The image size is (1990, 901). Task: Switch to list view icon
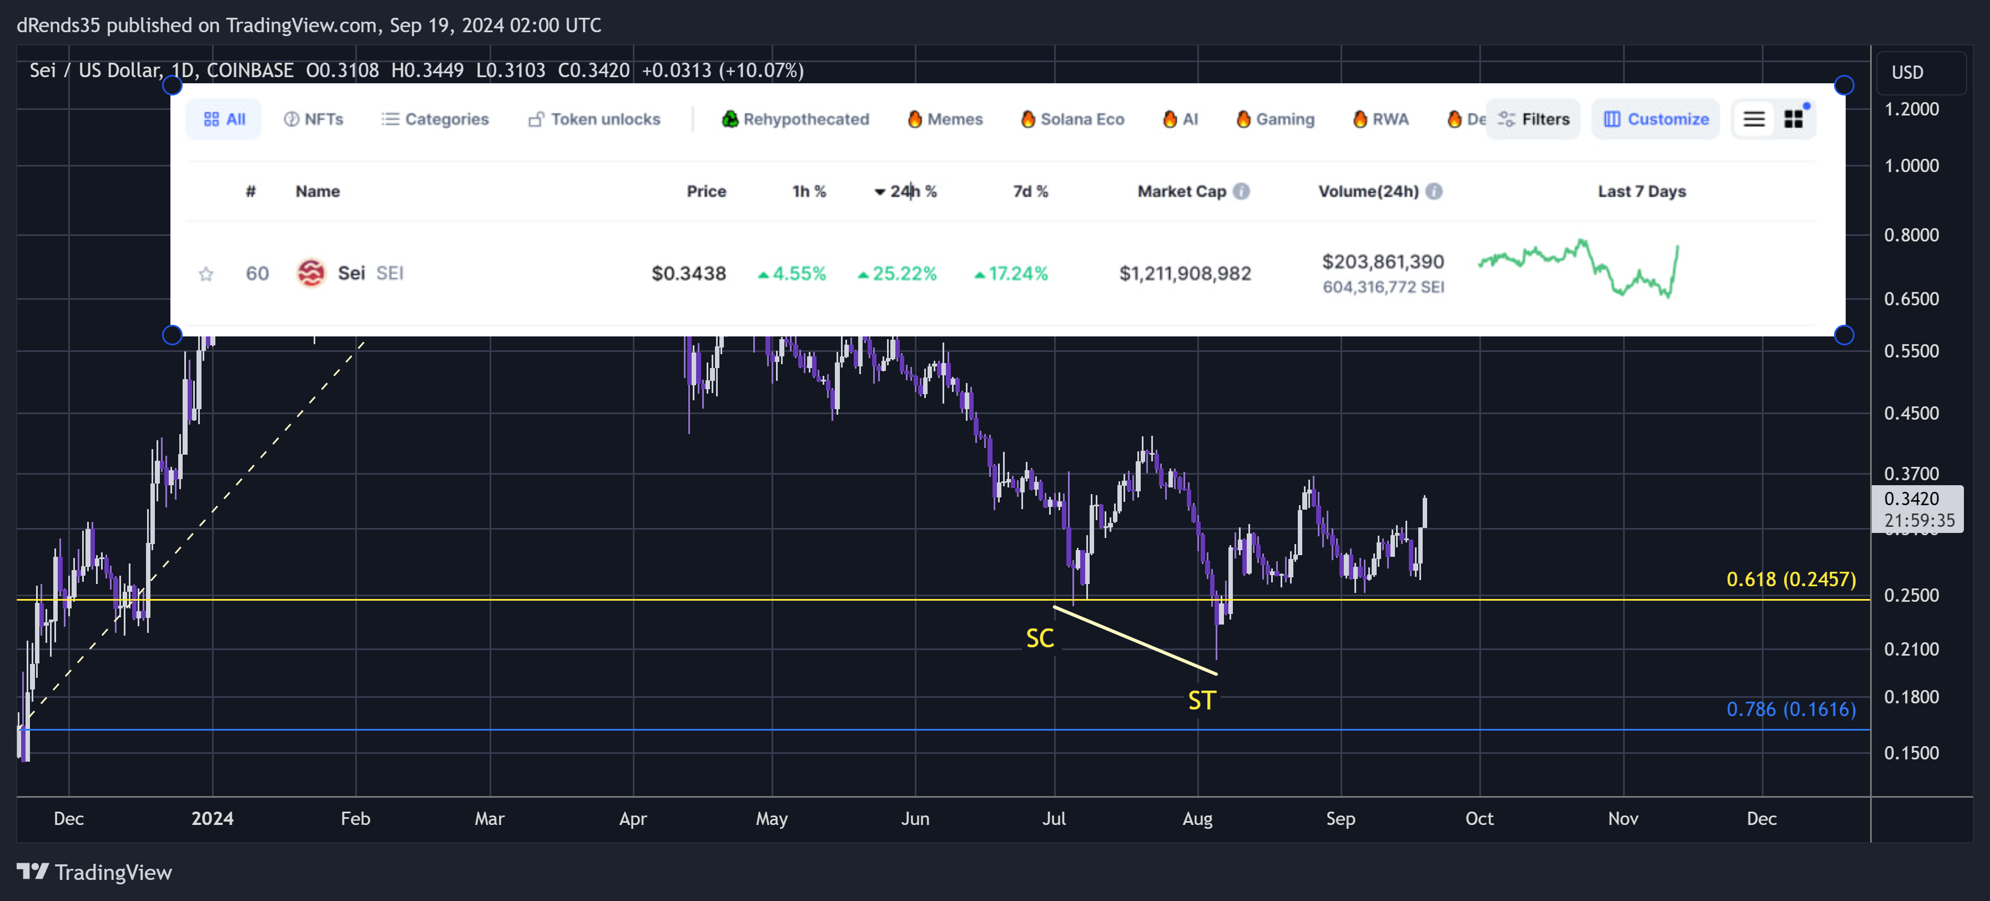click(x=1754, y=119)
